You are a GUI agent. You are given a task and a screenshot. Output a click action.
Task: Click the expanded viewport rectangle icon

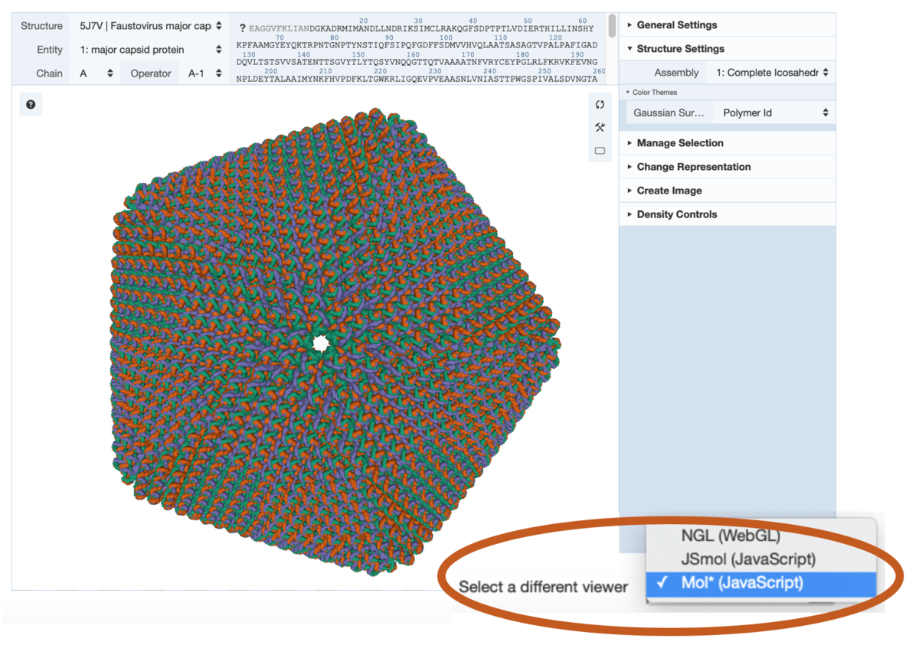[600, 151]
